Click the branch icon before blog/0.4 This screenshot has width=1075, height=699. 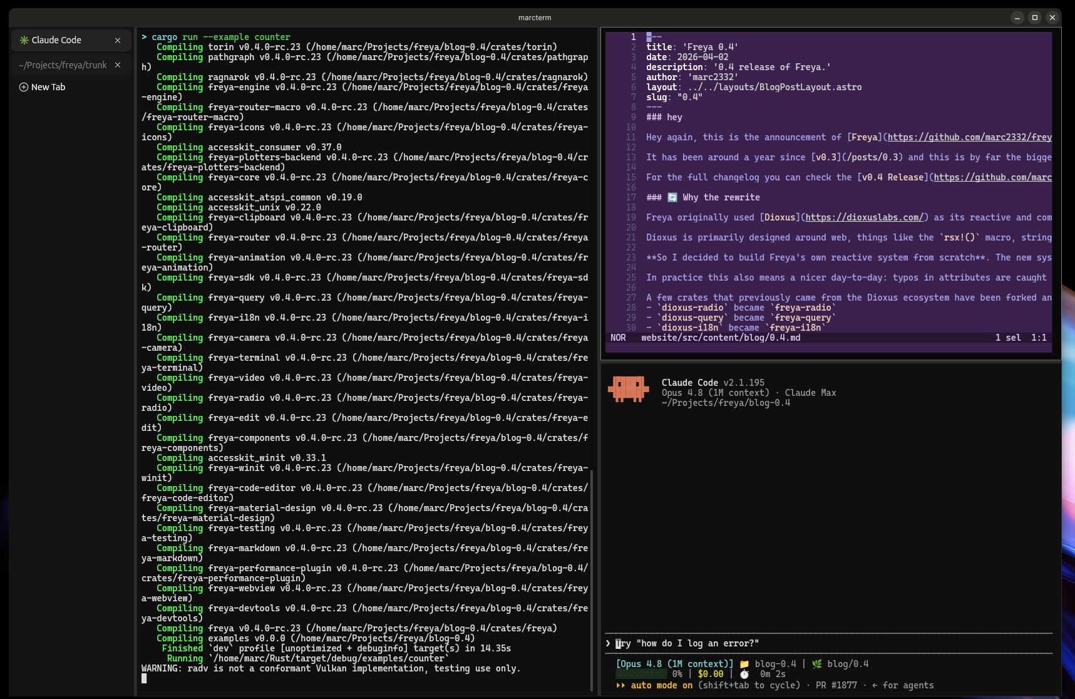[817, 664]
